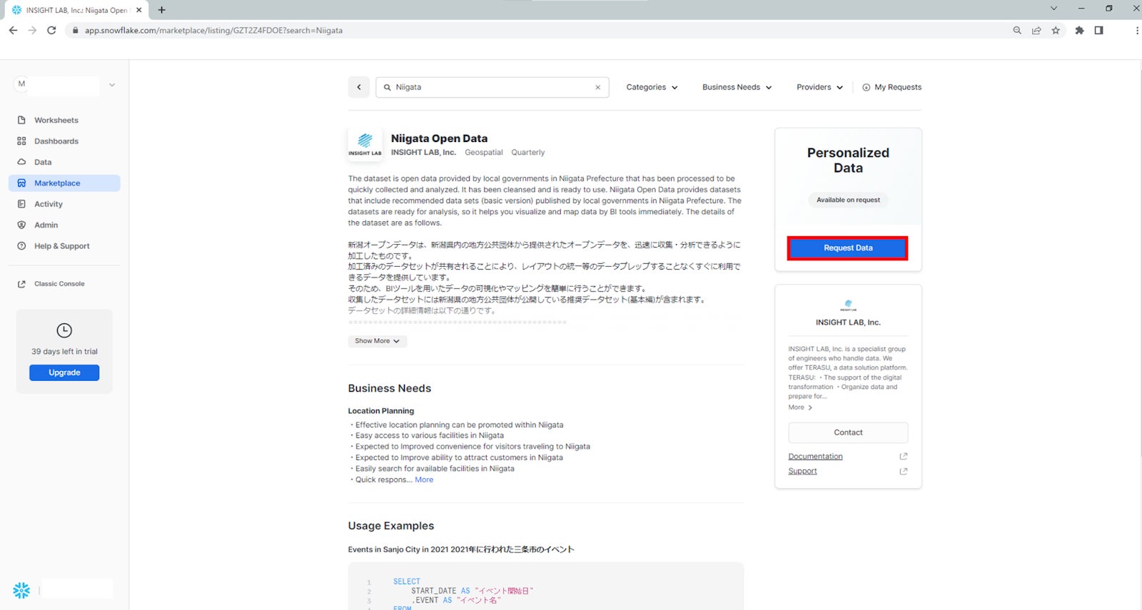The height and width of the screenshot is (610, 1142).
Task: Click the site lock icon in address bar
Action: click(x=75, y=31)
